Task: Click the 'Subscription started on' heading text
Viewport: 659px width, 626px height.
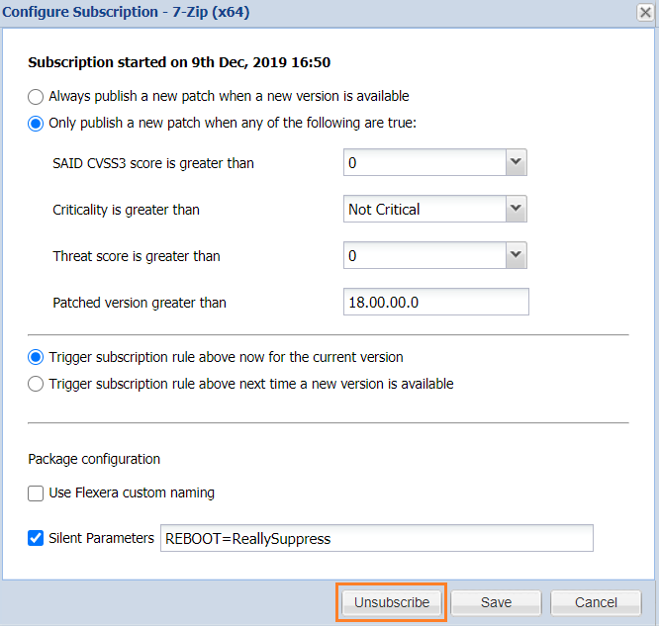Action: tap(179, 62)
